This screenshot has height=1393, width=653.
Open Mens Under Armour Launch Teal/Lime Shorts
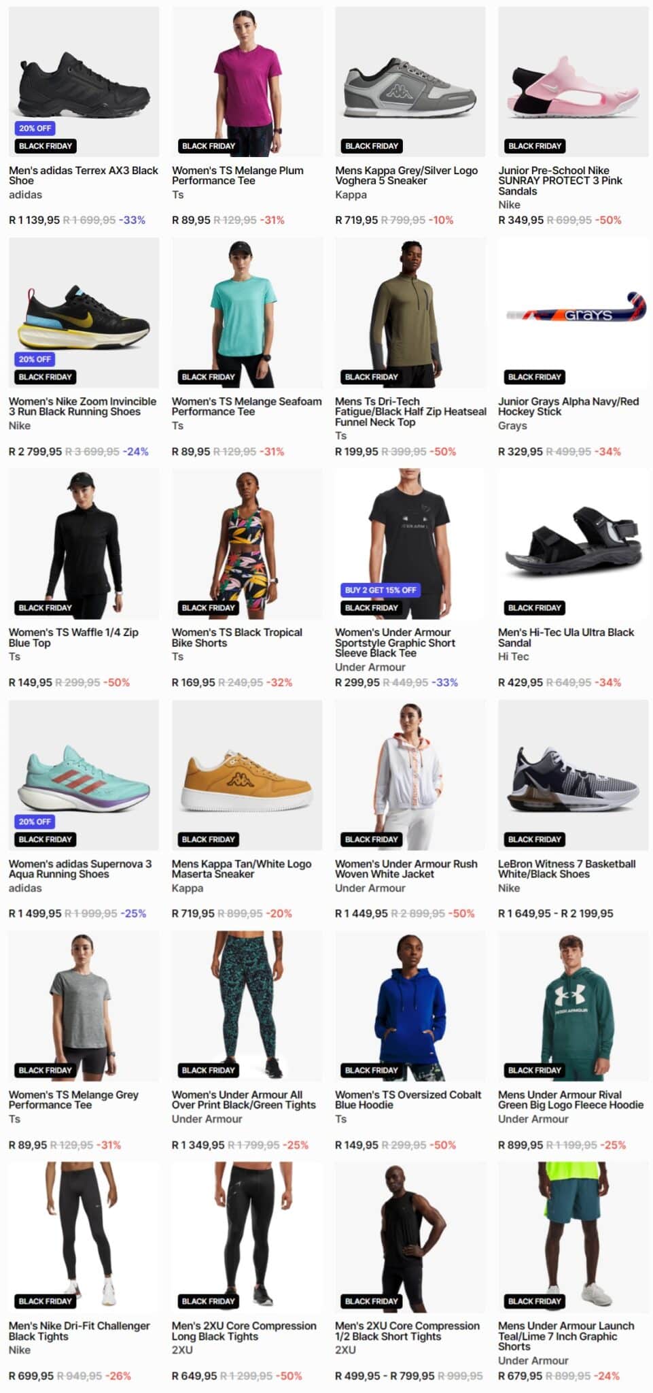(x=565, y=1336)
